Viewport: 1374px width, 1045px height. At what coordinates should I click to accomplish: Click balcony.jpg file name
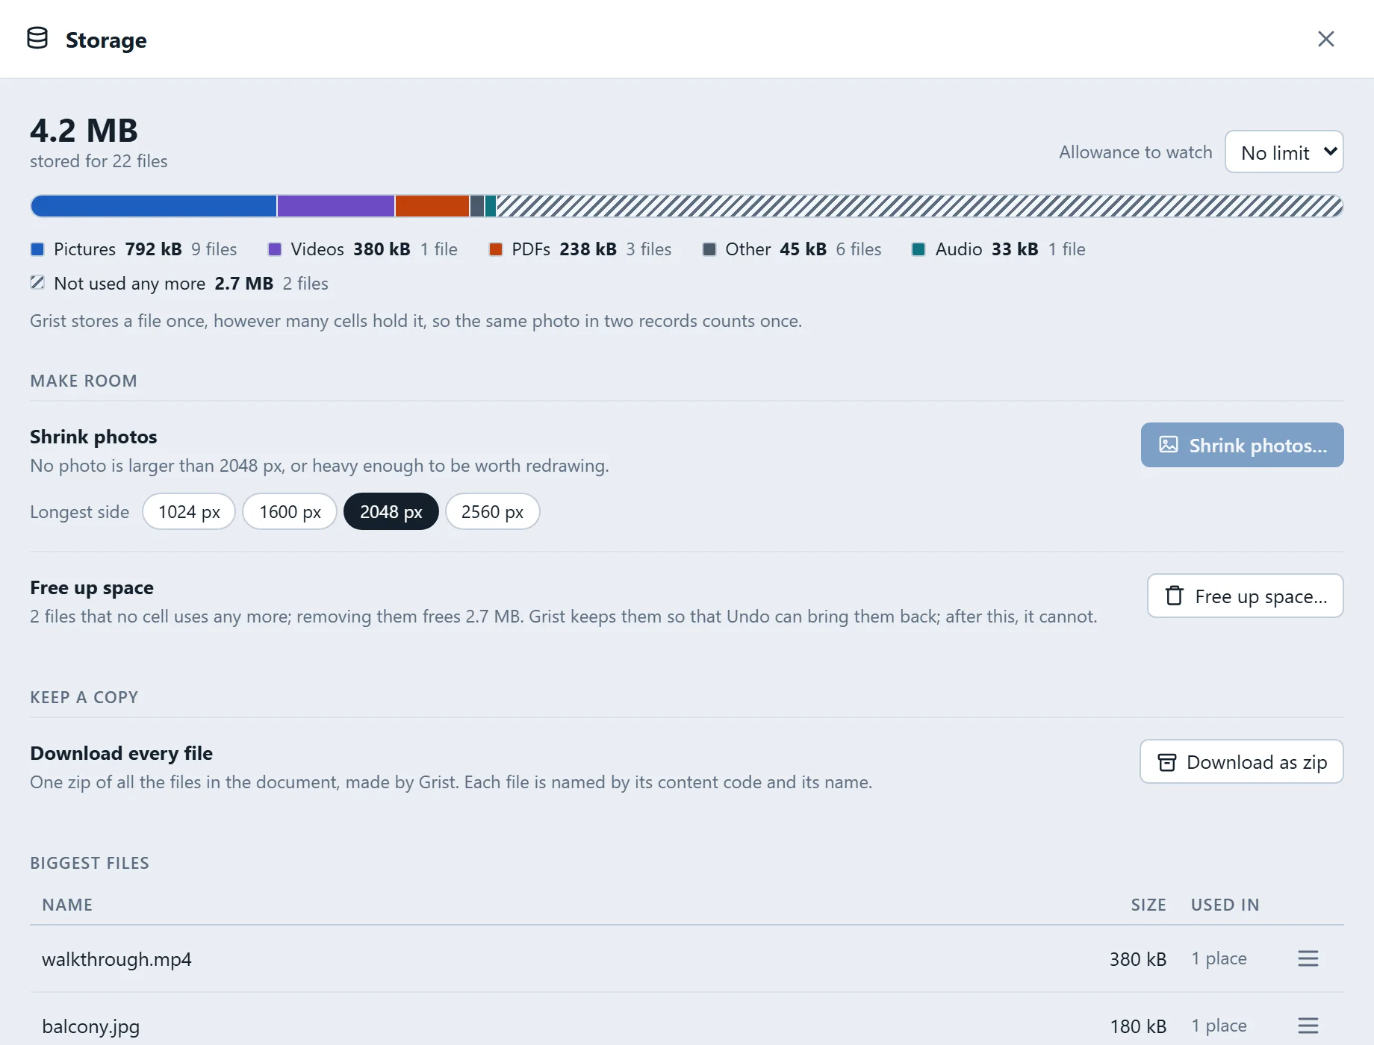click(x=91, y=1026)
